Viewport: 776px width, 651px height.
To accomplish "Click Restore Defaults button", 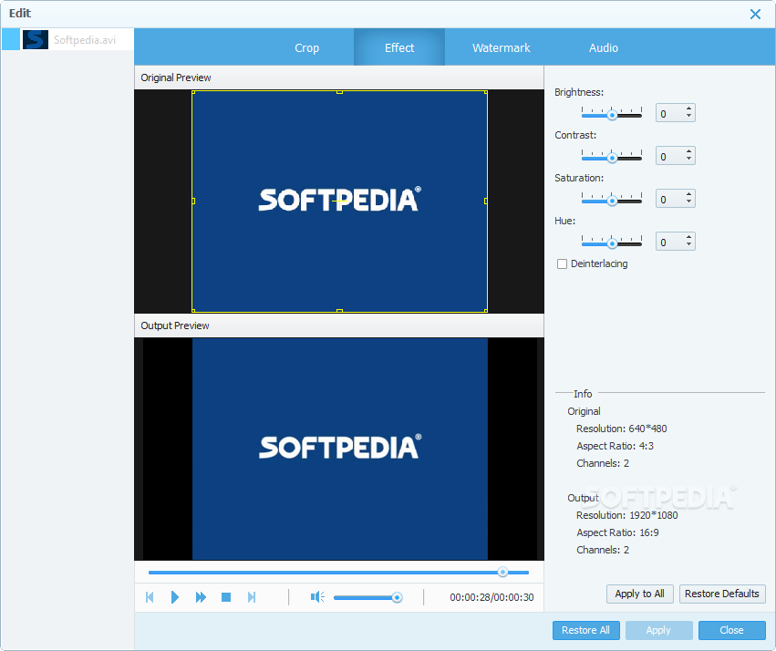I will 722,594.
